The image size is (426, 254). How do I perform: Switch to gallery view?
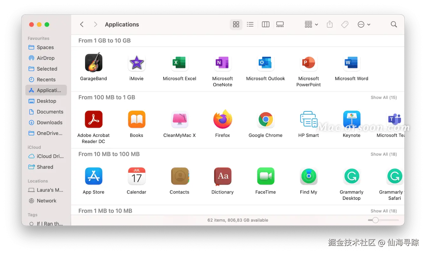280,24
